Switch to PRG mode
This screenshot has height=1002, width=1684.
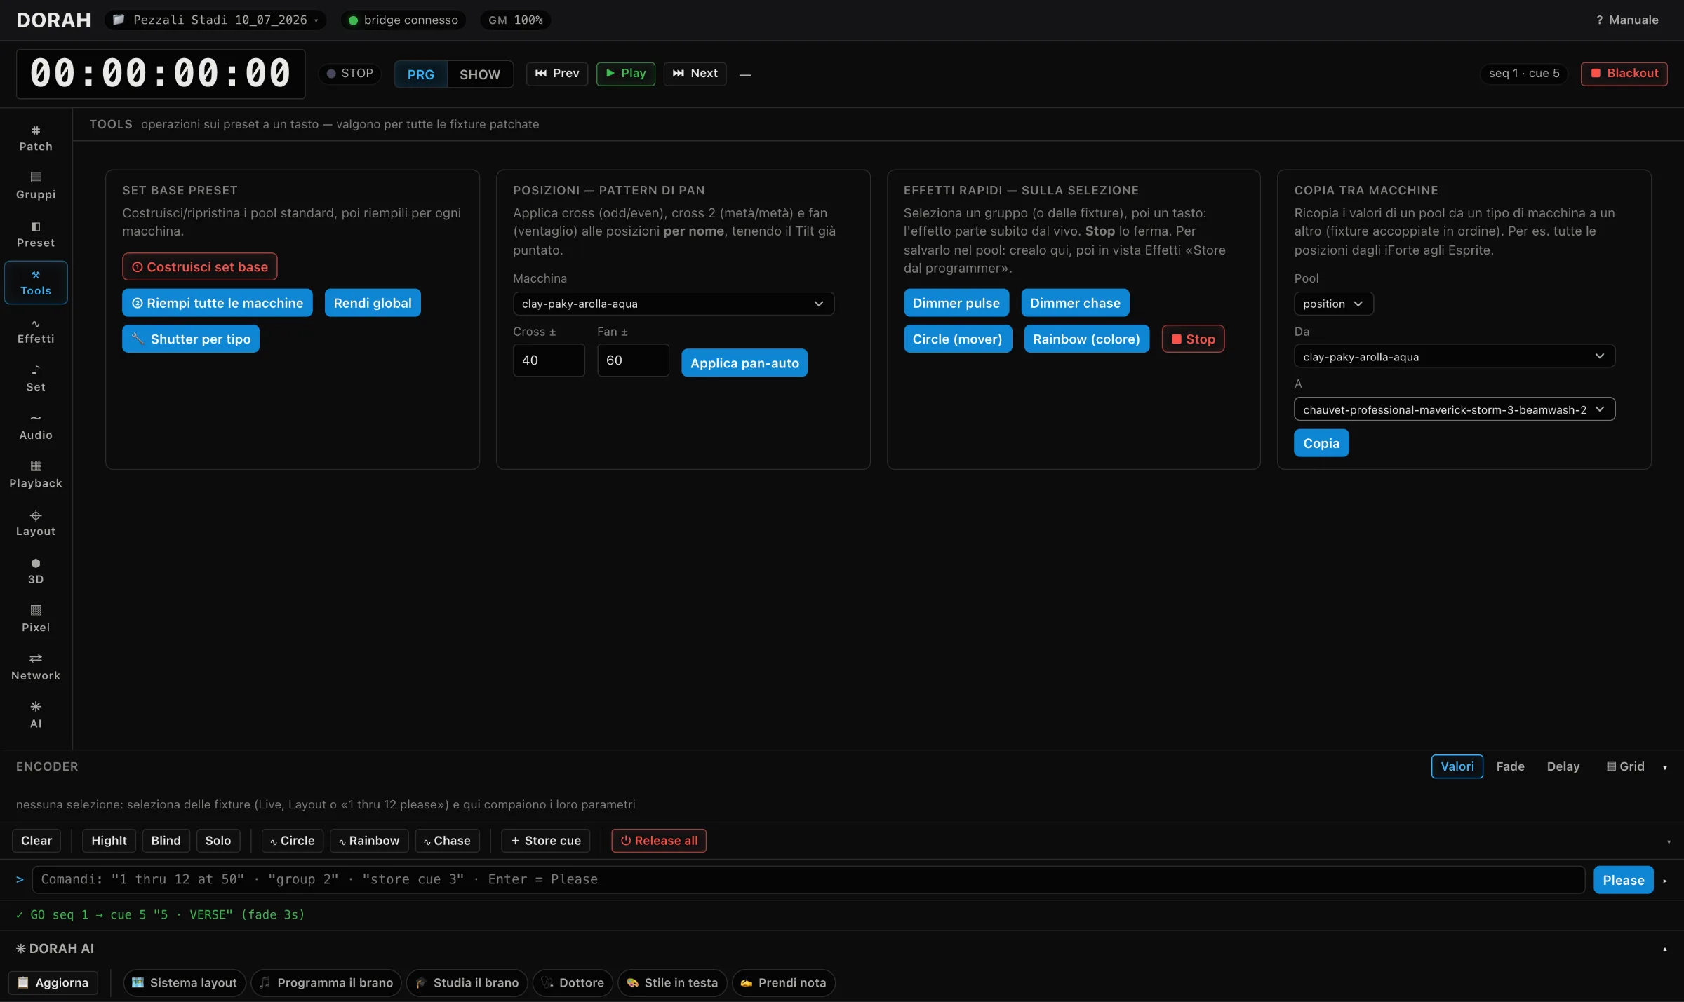(x=421, y=74)
